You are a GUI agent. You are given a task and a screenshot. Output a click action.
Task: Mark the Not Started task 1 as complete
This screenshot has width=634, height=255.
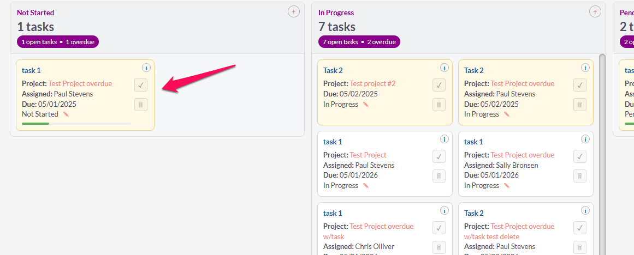coord(141,85)
